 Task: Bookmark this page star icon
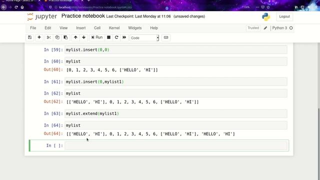268,7
